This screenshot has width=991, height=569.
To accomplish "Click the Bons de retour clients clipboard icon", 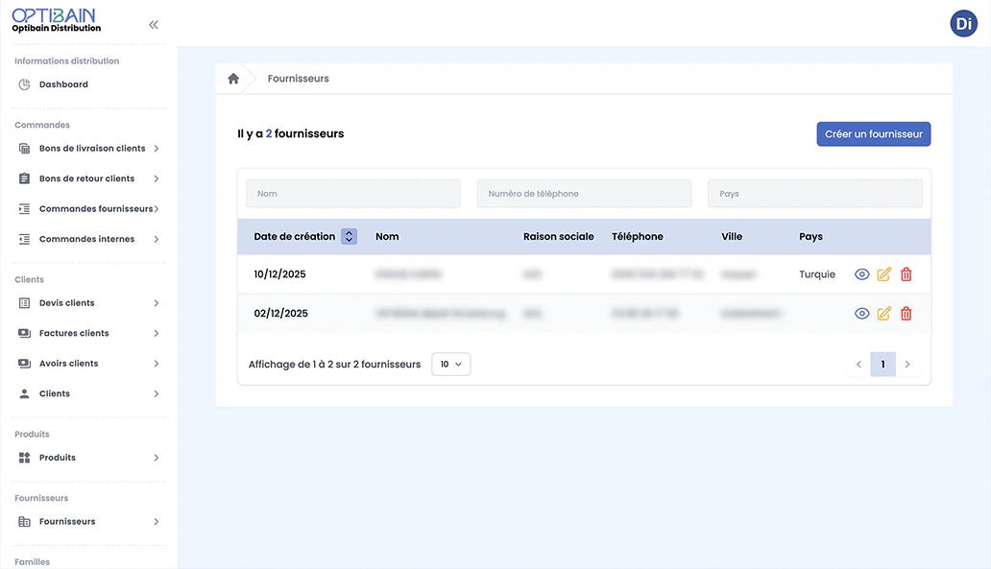I will point(24,178).
